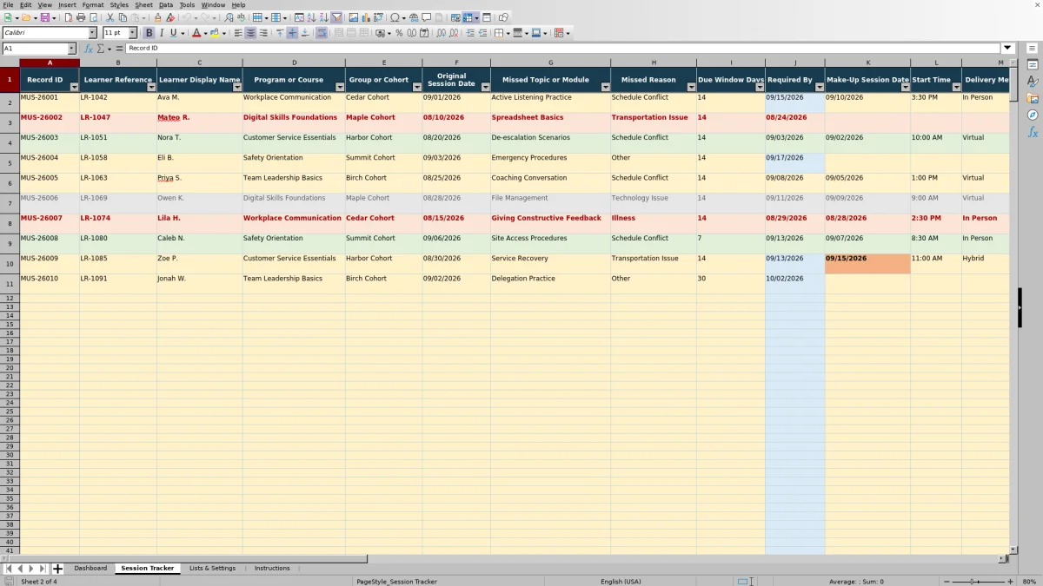Open the Function Wizard in the formula bar
This screenshot has width=1043, height=586.
coord(88,49)
